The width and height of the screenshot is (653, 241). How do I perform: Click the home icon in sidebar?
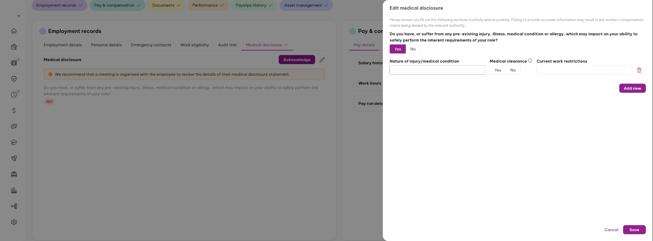point(14,31)
